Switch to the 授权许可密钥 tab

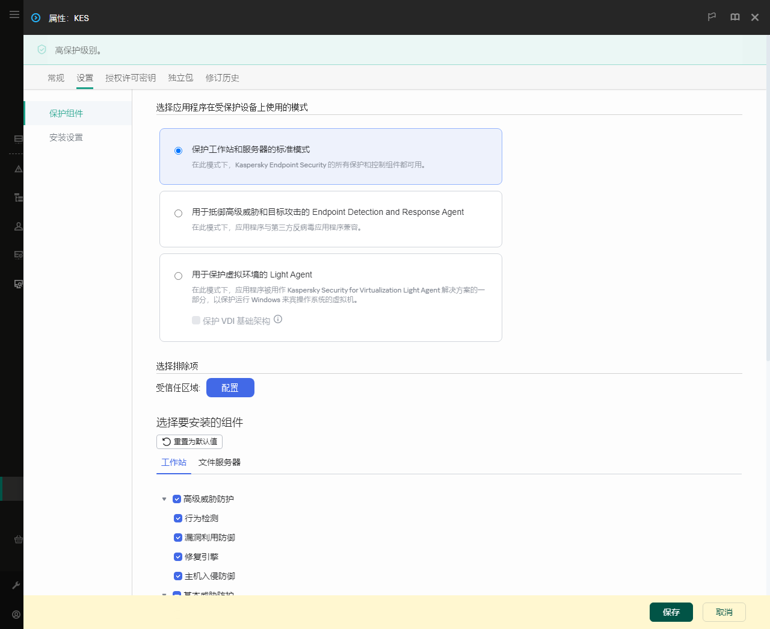pos(131,78)
